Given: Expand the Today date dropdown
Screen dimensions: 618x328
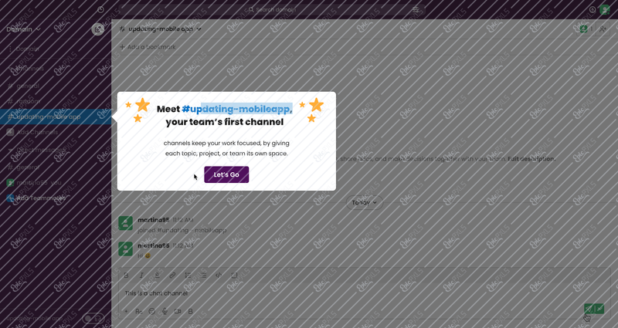Looking at the screenshot, I should 364,202.
